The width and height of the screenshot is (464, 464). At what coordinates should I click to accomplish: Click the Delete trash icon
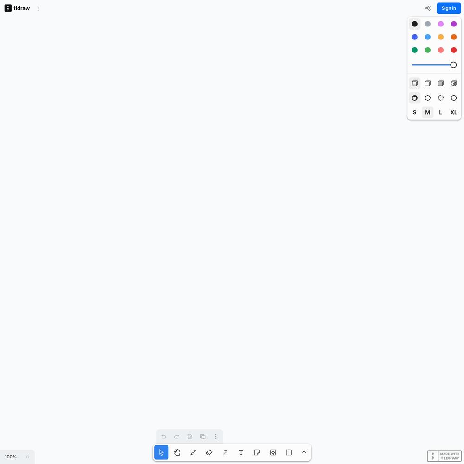190,437
